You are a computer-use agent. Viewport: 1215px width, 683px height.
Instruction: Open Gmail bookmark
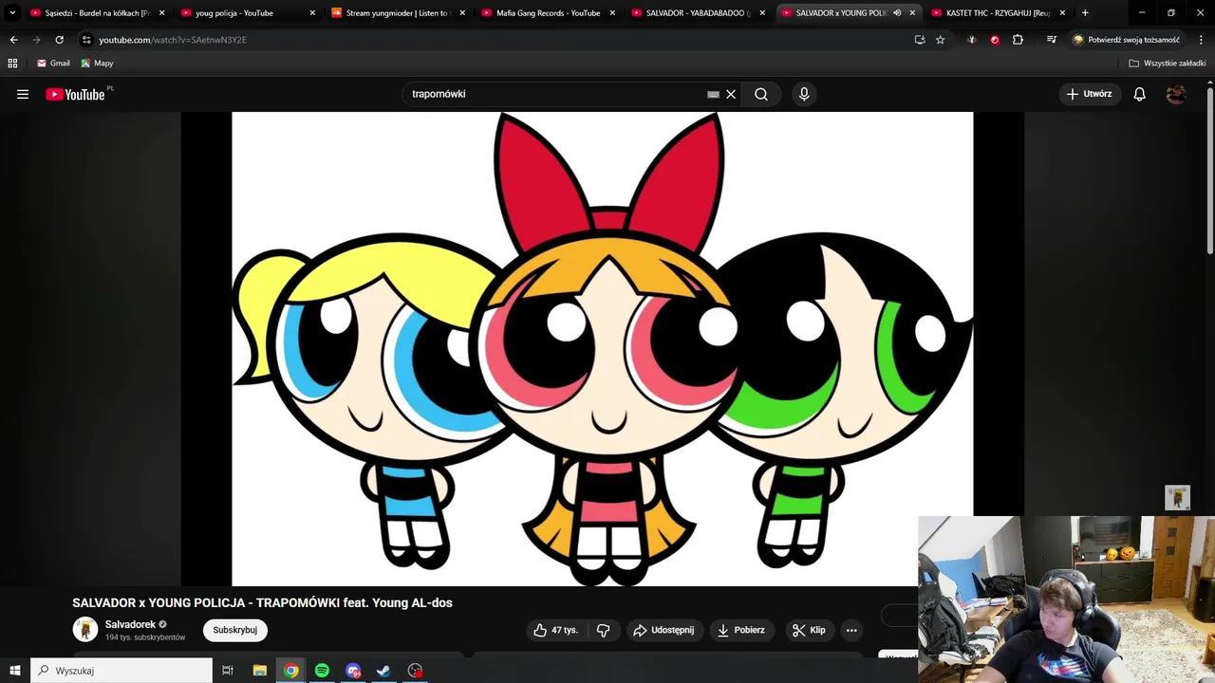(53, 63)
